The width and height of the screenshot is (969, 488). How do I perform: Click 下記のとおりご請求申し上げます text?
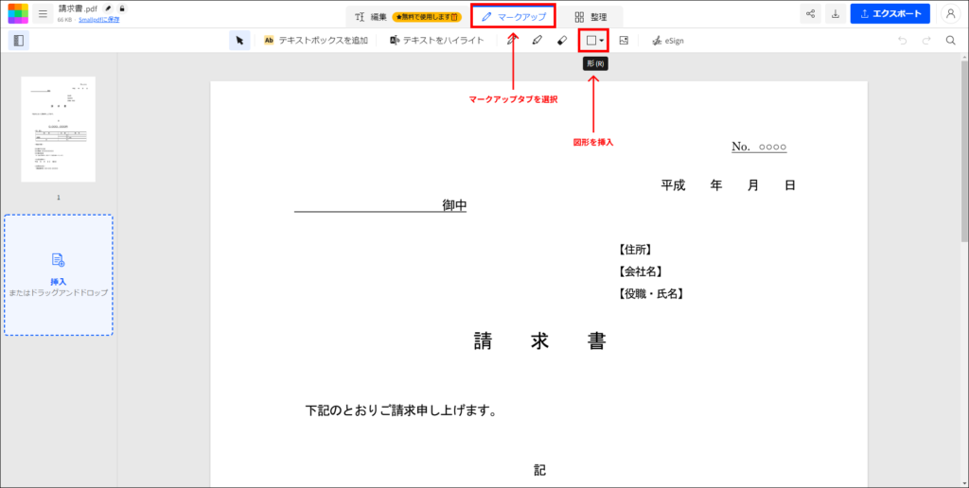[x=401, y=410]
